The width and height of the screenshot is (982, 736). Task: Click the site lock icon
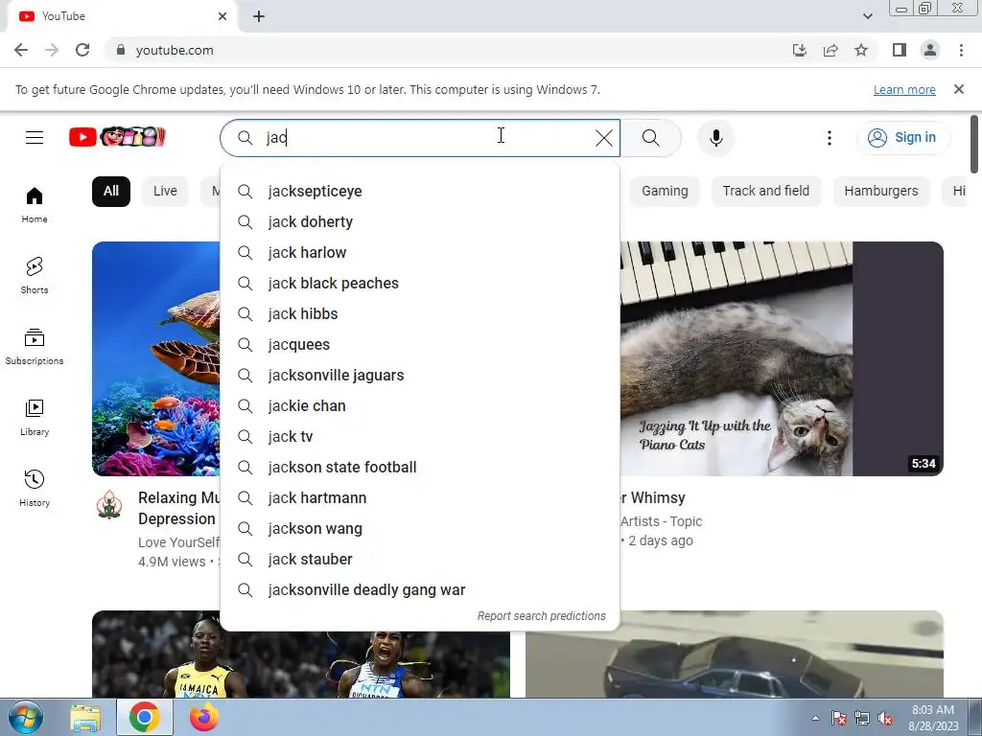click(121, 50)
